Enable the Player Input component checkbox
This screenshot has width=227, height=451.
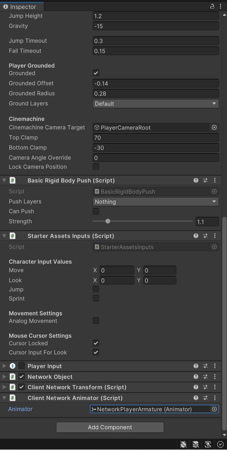(x=22, y=366)
